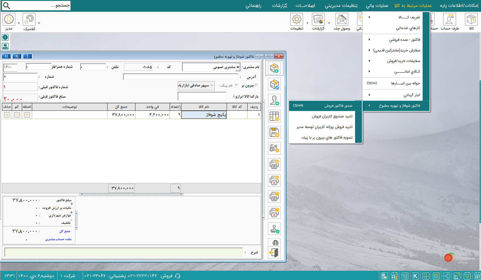Click the printer with dollar and red X icon
This screenshot has height=280, width=481.
274,181
